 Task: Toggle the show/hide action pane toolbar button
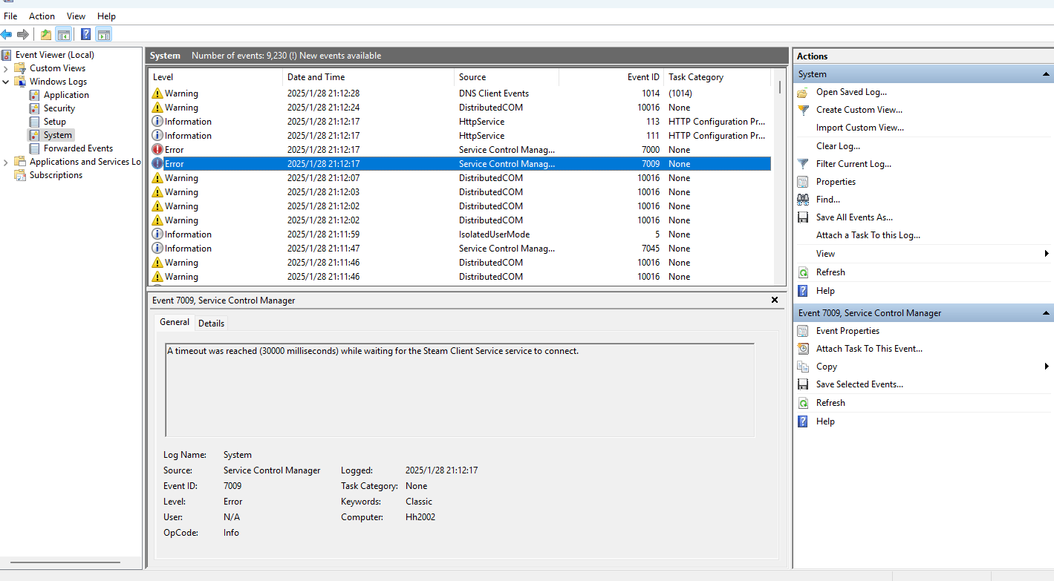pos(104,34)
